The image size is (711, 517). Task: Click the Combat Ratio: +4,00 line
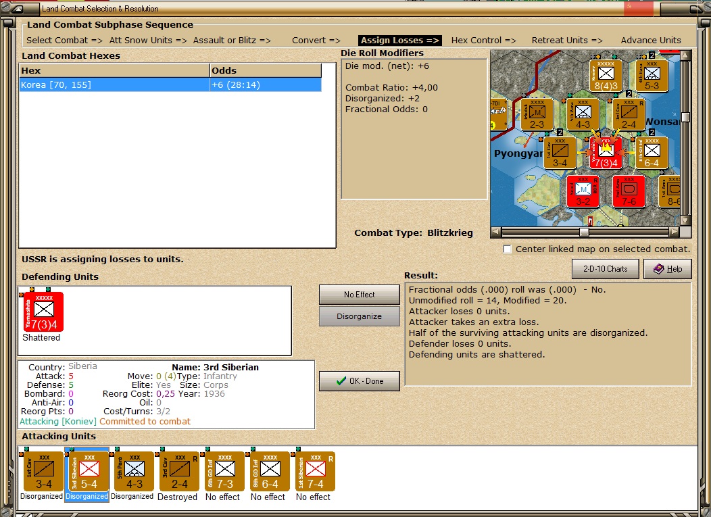coord(391,88)
